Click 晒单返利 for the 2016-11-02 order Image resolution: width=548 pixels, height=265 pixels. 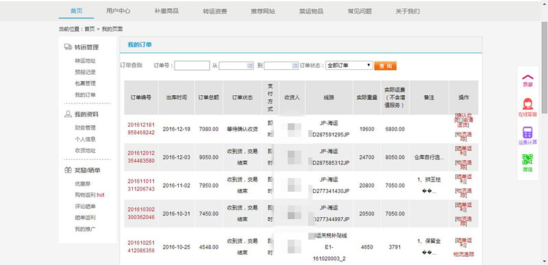(x=464, y=179)
